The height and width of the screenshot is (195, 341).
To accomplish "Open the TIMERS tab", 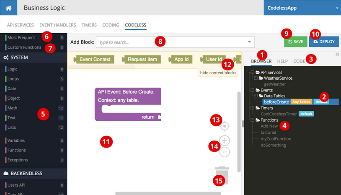I will [x=89, y=25].
